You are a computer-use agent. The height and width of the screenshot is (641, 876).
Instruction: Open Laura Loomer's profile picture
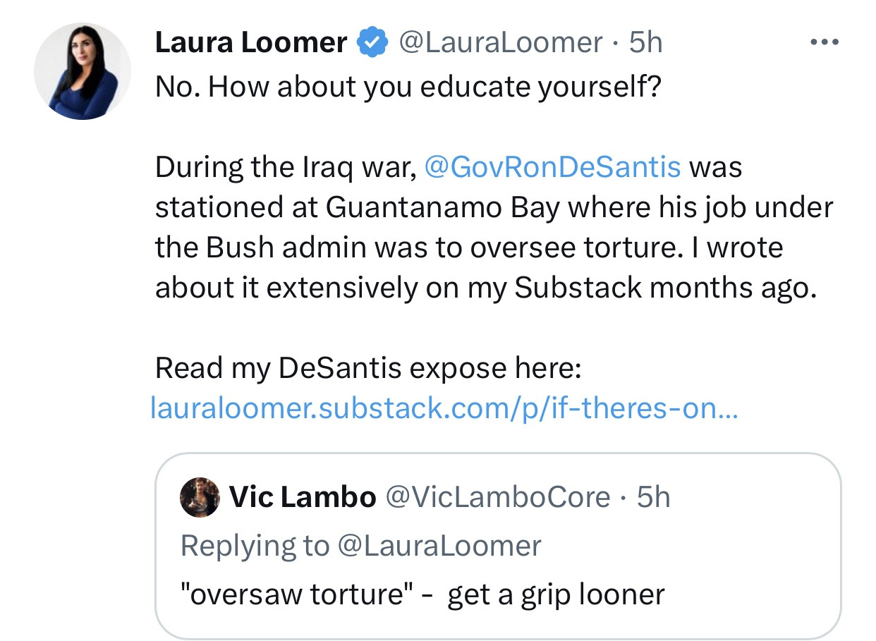coord(83,71)
